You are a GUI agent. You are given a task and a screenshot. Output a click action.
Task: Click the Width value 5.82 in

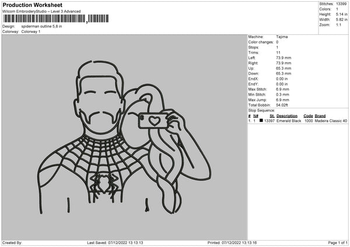pos(341,20)
